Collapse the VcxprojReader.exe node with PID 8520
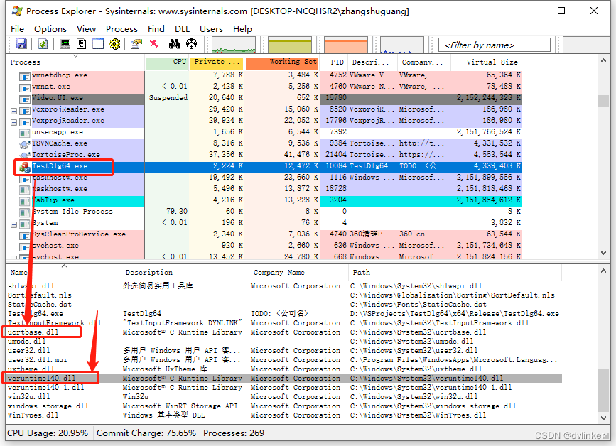Viewport: 616px width, 446px height. pos(14,110)
